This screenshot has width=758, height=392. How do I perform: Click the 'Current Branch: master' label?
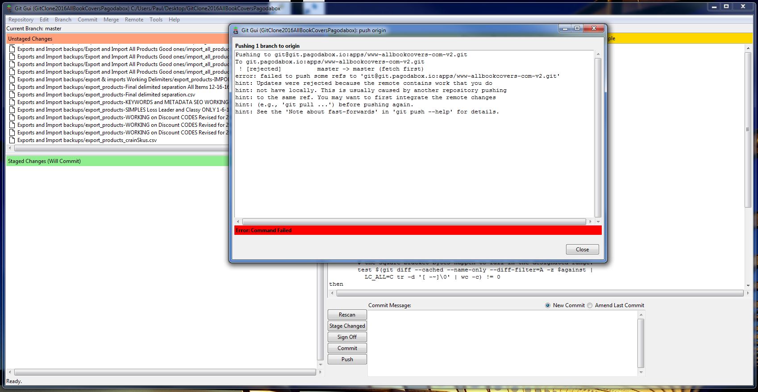(x=34, y=29)
